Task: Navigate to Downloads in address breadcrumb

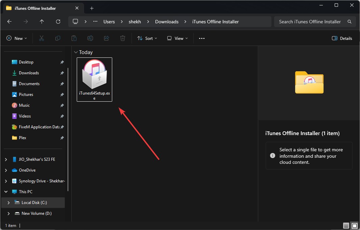Action: [x=167, y=22]
